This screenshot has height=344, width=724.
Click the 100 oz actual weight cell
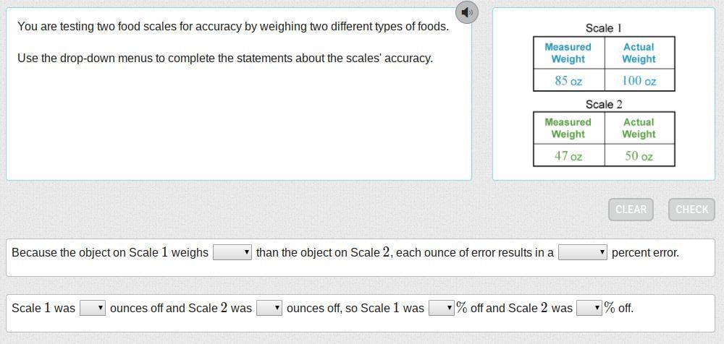[639, 80]
